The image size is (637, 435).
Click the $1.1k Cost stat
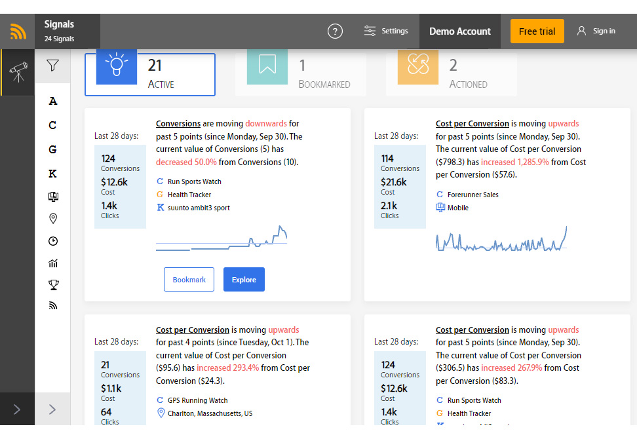click(111, 392)
